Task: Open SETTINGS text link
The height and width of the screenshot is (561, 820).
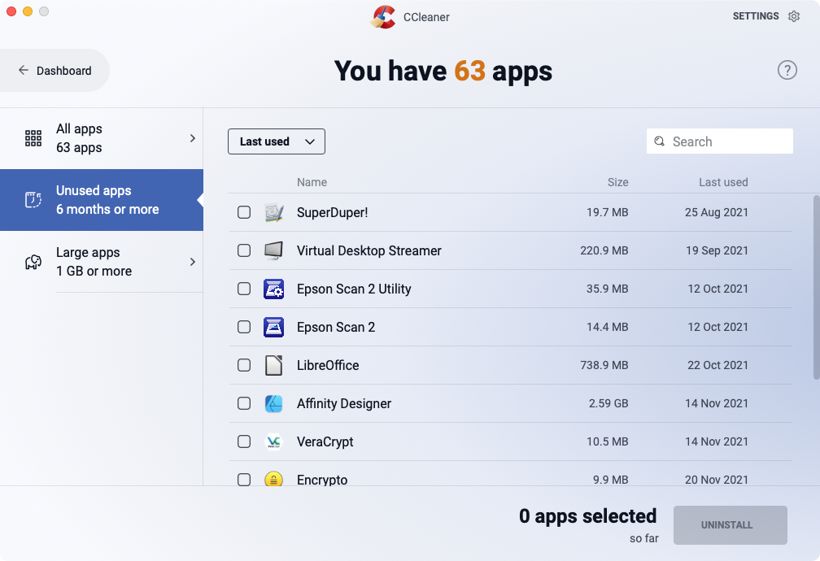Action: (756, 16)
